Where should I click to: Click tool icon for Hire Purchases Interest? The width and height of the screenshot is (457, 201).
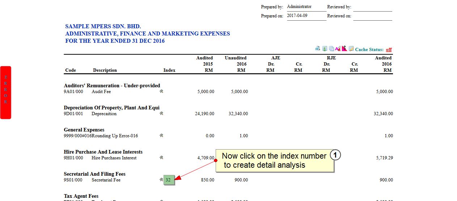click(161, 158)
